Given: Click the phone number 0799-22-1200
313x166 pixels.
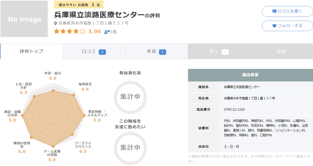Looking at the screenshot, I should (x=234, y=110).
